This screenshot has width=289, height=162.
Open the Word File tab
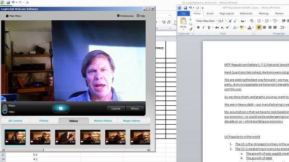(183, 13)
